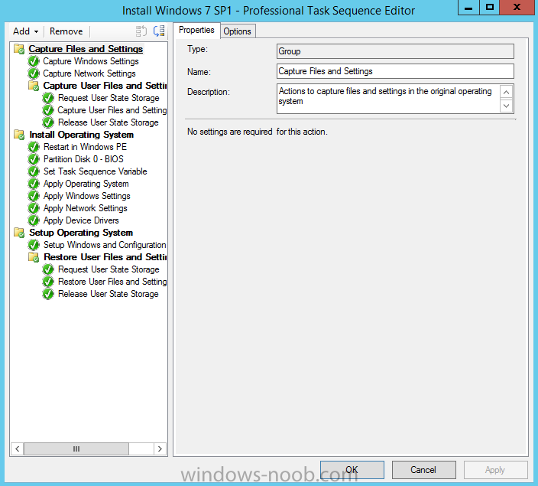Viewport: 538px width, 486px height.
Task: Click green check icon beside Capture Windows Settings
Action: point(34,61)
